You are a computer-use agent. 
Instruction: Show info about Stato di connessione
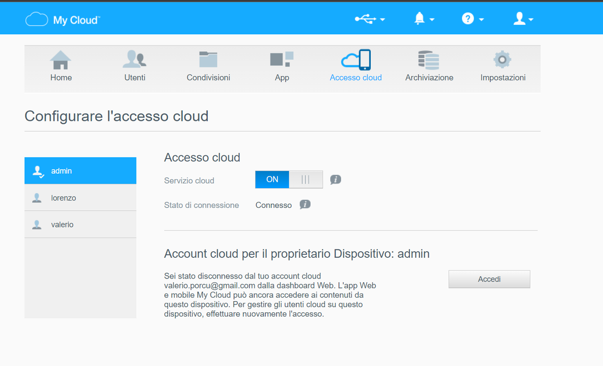305,205
